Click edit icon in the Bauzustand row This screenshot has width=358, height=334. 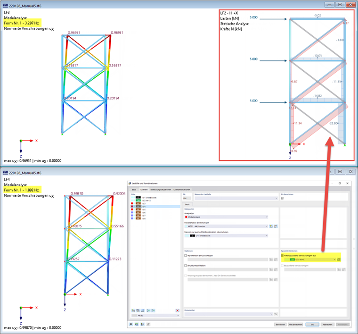[x=343, y=269]
